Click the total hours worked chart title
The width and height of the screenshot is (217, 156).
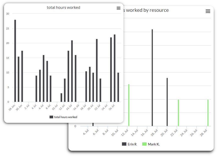(63, 8)
